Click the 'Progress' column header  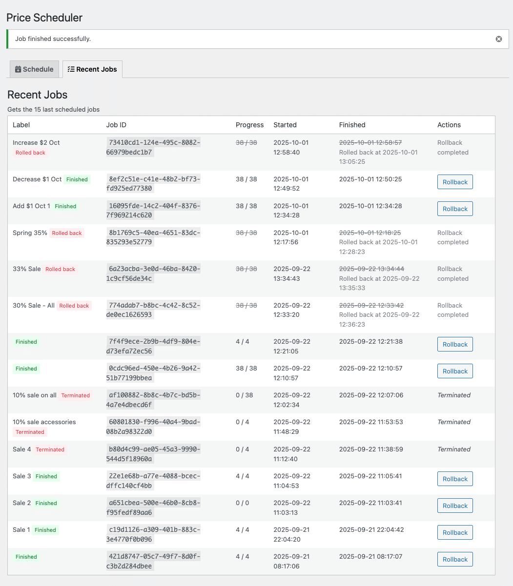(x=249, y=125)
